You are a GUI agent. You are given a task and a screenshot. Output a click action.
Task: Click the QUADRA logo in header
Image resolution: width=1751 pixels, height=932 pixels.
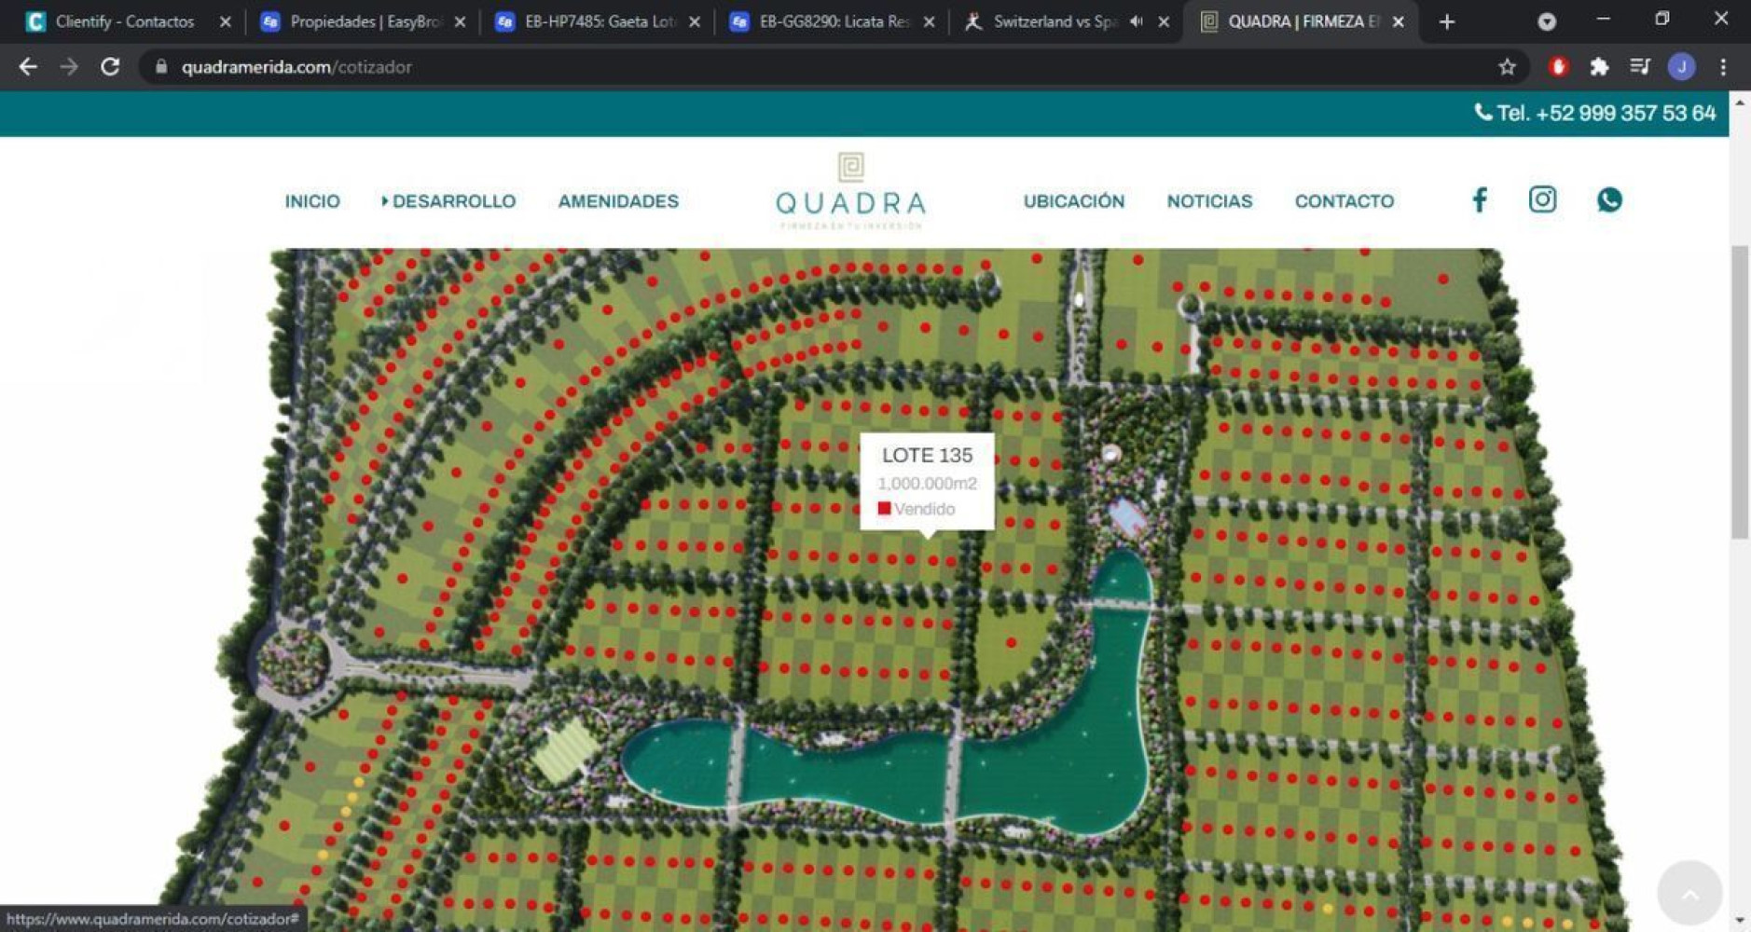(x=850, y=191)
